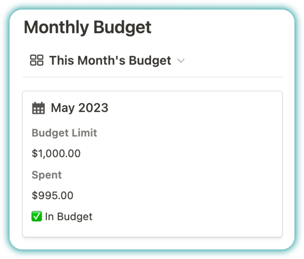304x259 pixels.
Task: Click the calendar icon beside May 2023
Action: (x=38, y=108)
